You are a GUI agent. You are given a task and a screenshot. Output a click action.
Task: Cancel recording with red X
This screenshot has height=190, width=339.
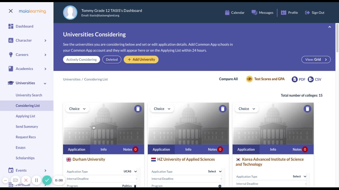26,180
